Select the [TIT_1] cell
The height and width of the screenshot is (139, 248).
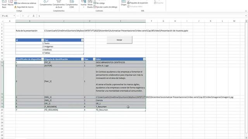pyautogui.click(x=64, y=63)
